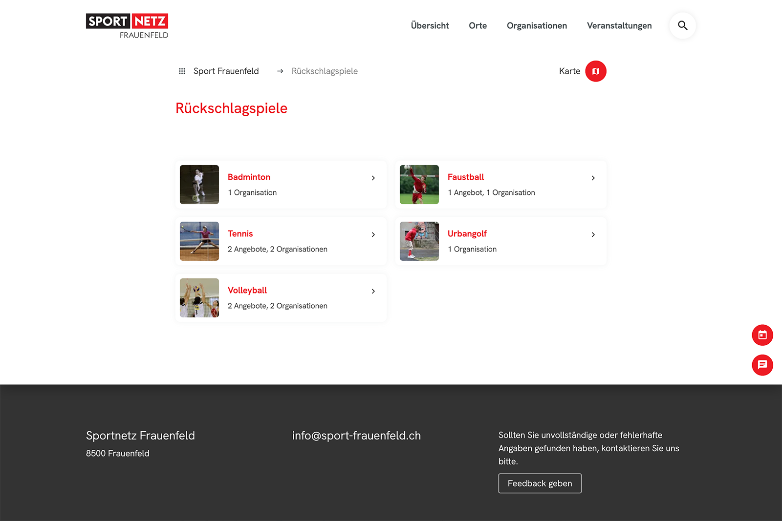Click the red Karte map icon
The height and width of the screenshot is (521, 782).
click(595, 71)
